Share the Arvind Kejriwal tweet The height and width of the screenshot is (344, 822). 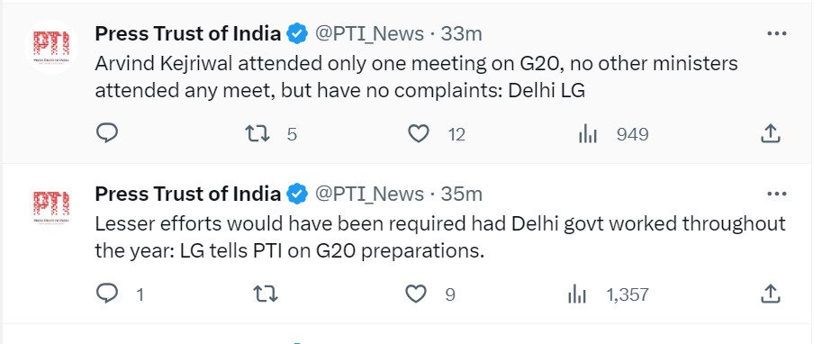tap(770, 133)
